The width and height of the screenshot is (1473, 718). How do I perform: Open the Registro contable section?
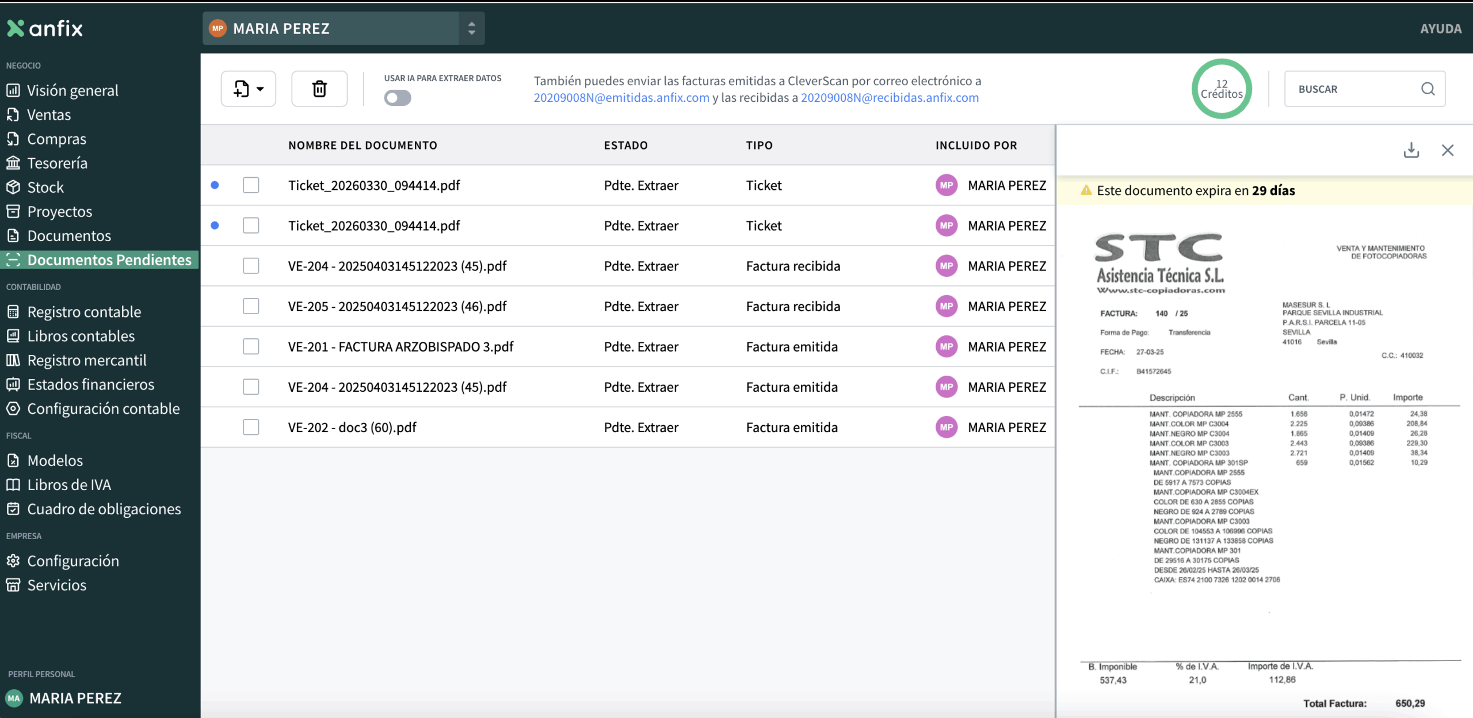(x=84, y=312)
